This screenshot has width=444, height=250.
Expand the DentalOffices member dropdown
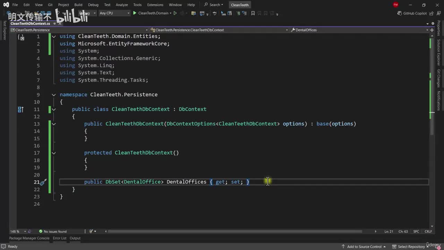(x=427, y=30)
